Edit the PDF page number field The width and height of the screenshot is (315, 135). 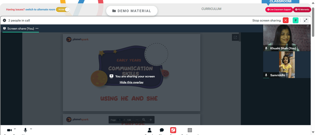point(120,120)
